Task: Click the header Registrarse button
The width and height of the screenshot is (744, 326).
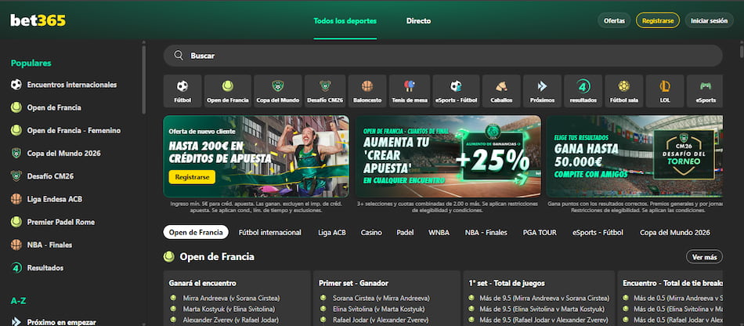Action: click(x=658, y=20)
